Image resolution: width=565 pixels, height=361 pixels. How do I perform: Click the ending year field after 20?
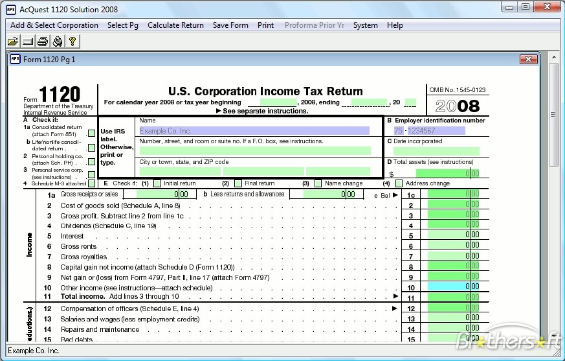point(410,102)
